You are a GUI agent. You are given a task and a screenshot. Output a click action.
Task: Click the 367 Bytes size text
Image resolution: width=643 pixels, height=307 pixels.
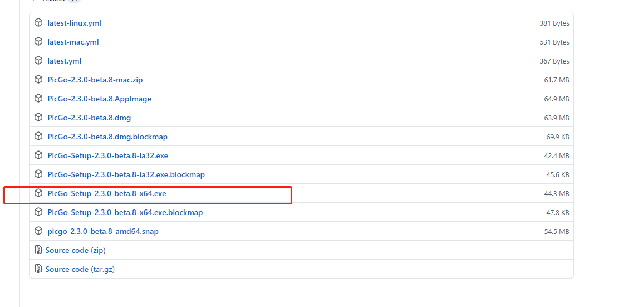coord(554,61)
